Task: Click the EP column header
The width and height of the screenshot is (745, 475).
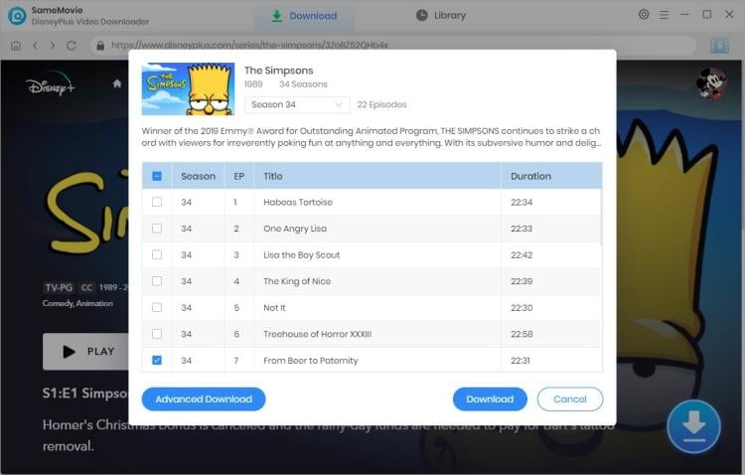Action: tap(239, 176)
